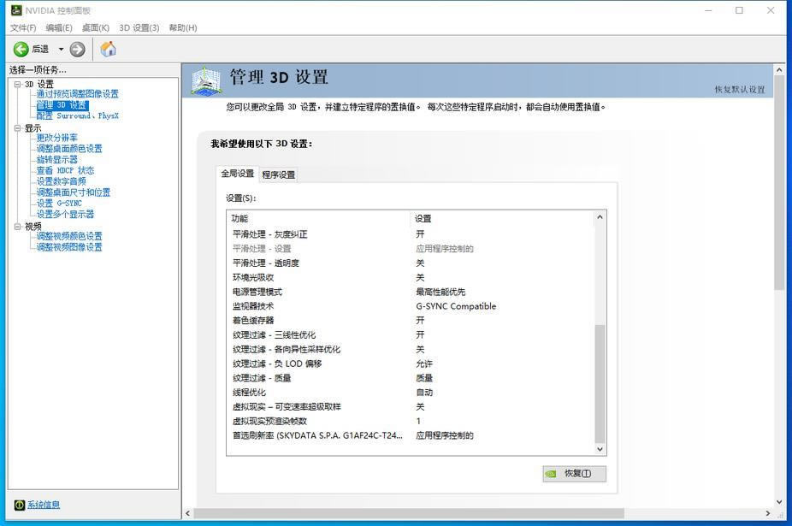792x526 pixels.
Task: Open the back history dropdown arrow
Action: (61, 49)
